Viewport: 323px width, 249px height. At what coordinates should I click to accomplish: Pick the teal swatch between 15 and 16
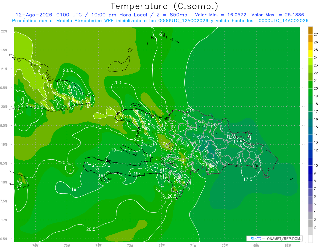tap(310, 123)
